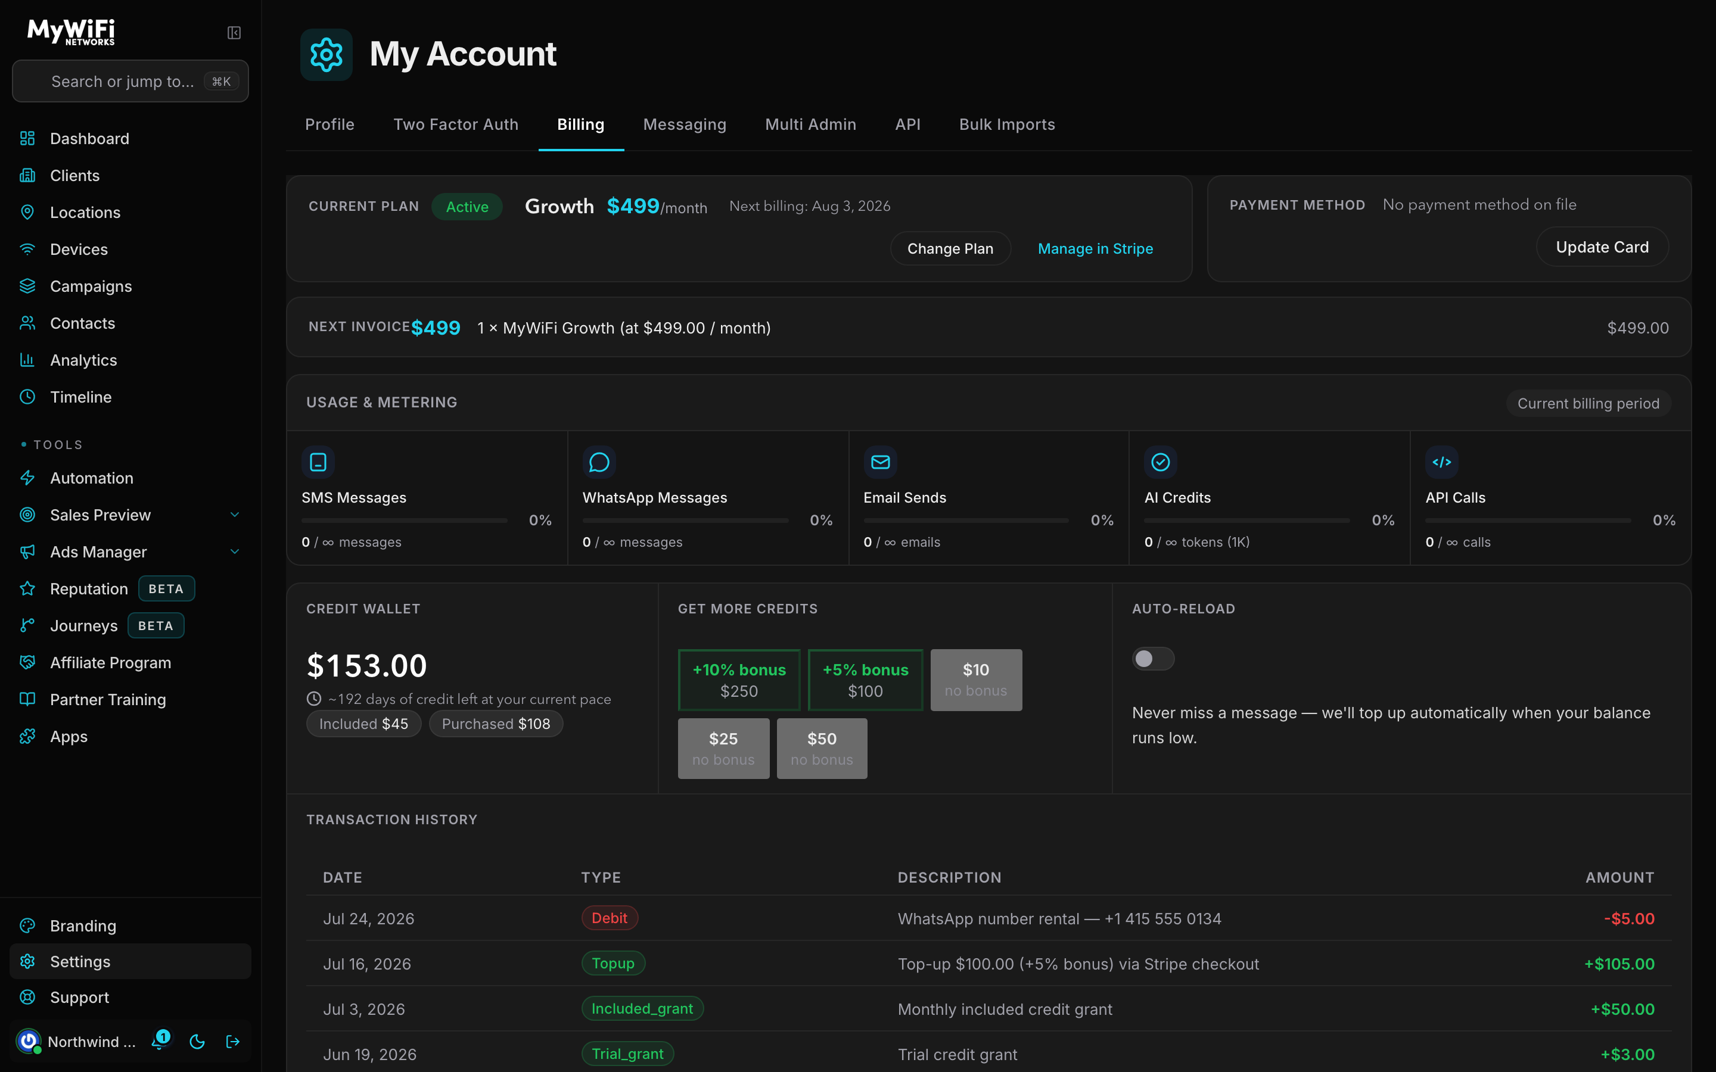Buy $250 credits with +10% bonus
The width and height of the screenshot is (1716, 1072).
[739, 680]
